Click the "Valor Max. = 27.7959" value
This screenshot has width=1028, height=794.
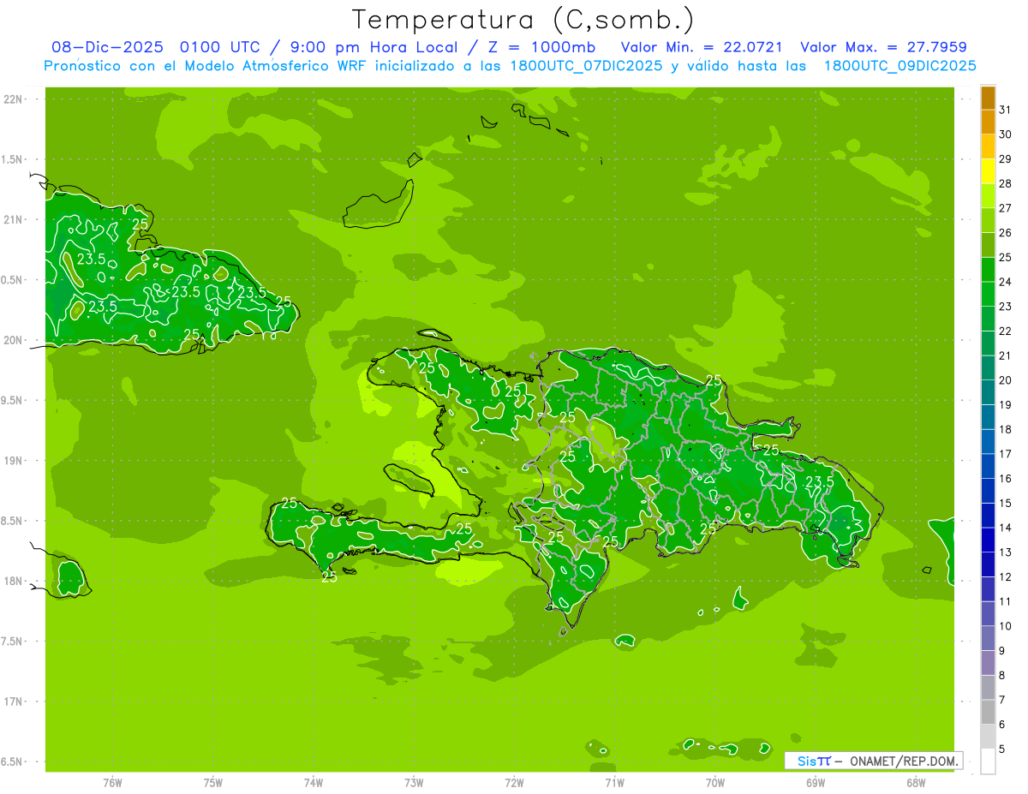pos(883,47)
